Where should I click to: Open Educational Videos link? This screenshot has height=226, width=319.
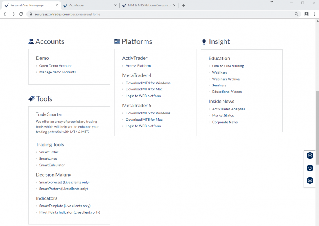coord(227,92)
